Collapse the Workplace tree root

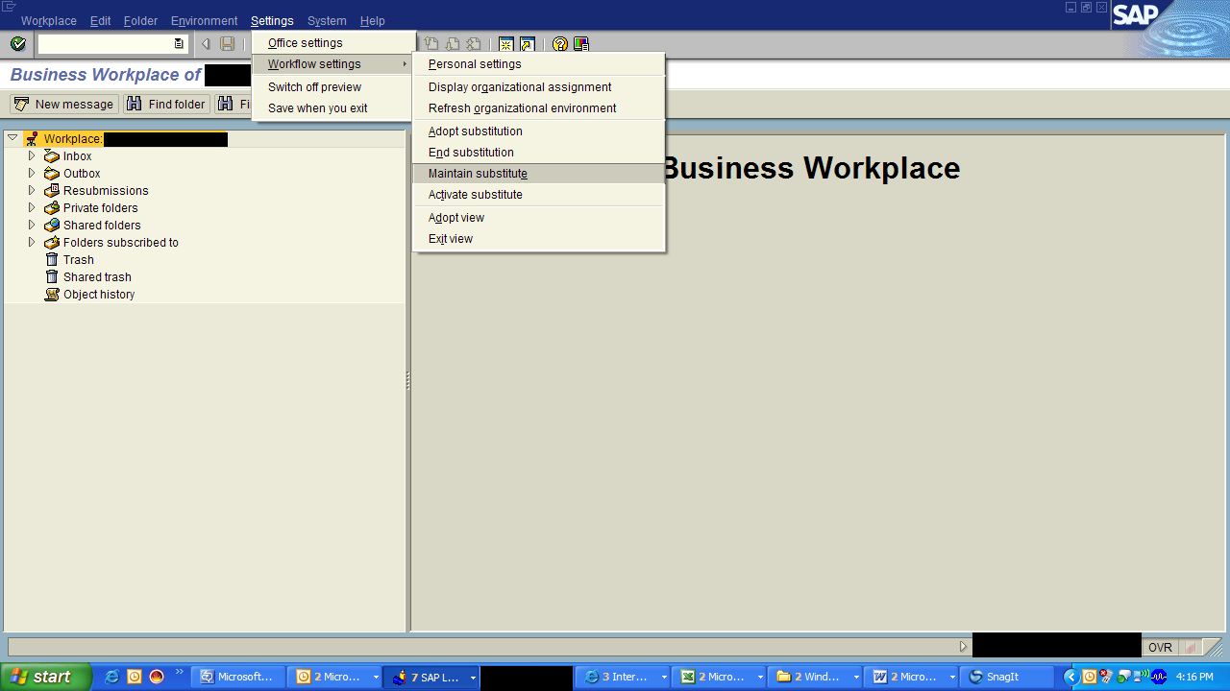click(x=12, y=138)
